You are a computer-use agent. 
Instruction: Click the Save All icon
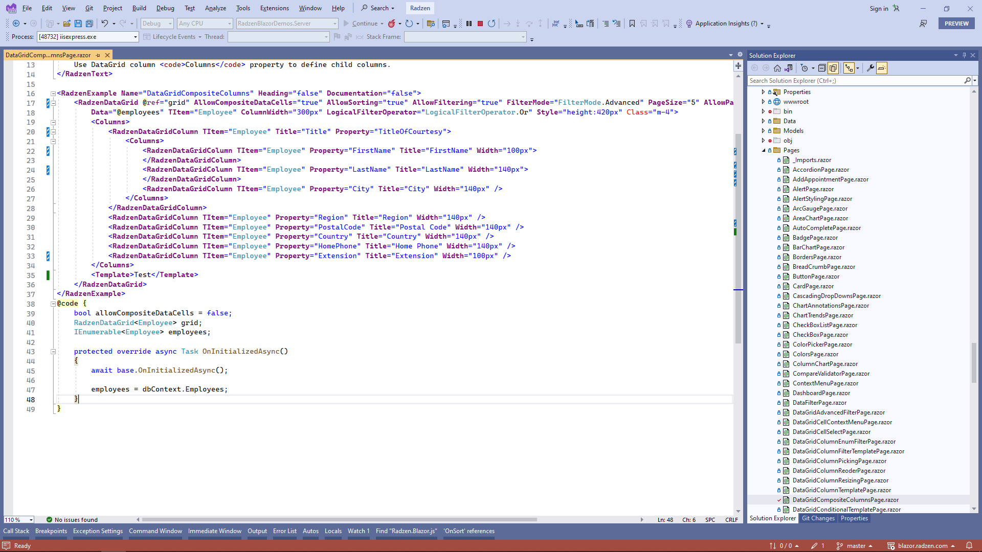90,24
